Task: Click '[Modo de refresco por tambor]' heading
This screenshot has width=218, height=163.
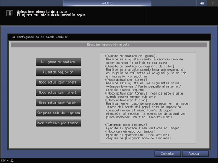Action: 130,131
